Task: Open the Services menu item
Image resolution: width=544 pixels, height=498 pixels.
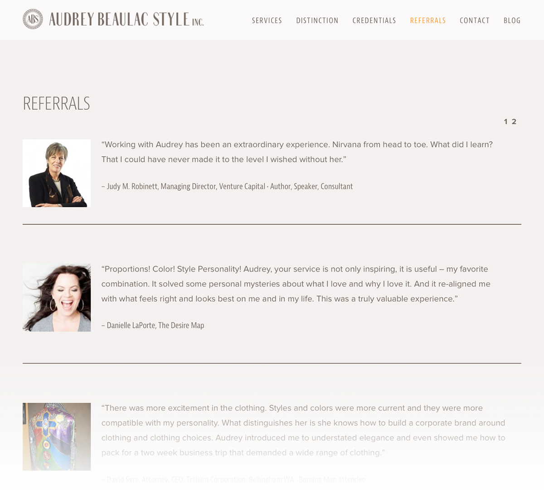Action: click(267, 20)
